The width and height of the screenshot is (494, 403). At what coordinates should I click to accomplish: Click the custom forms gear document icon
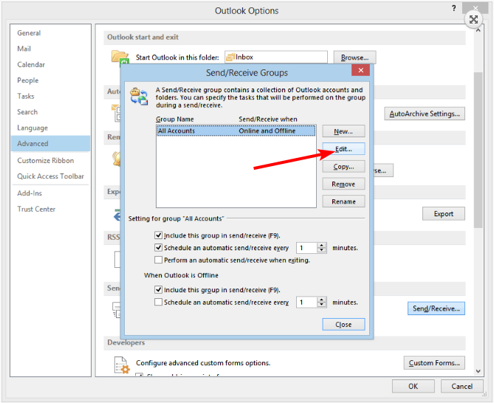coord(122,365)
